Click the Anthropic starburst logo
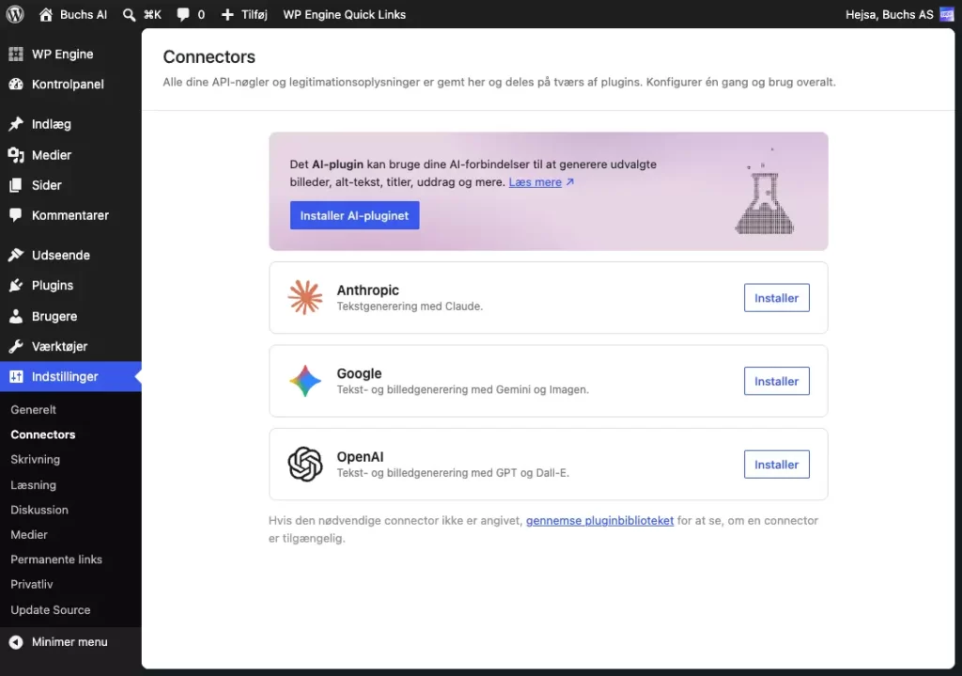Viewport: 962px width, 676px height. point(305,297)
